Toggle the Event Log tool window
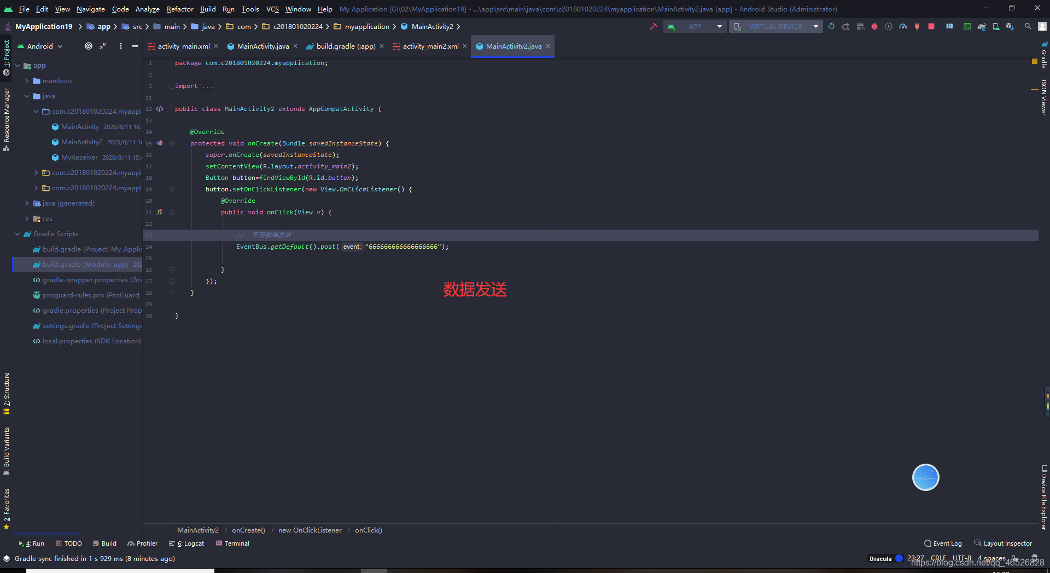This screenshot has height=573, width=1050. pos(943,543)
